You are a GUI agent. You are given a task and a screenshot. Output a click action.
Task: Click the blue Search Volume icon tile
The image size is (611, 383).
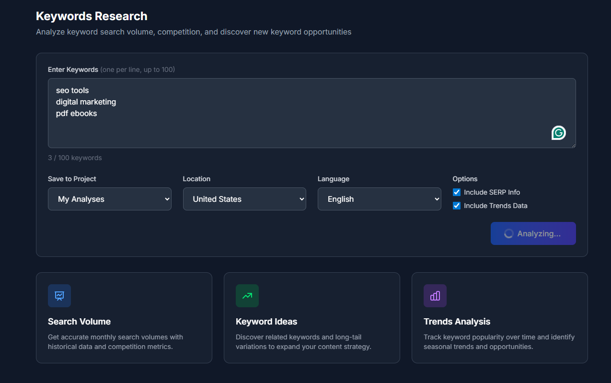pyautogui.click(x=59, y=296)
